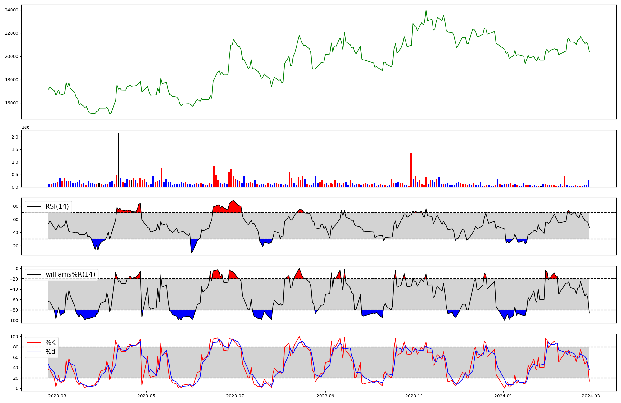
Task: Click the 24000 tick on the price axis
Action: (11, 10)
